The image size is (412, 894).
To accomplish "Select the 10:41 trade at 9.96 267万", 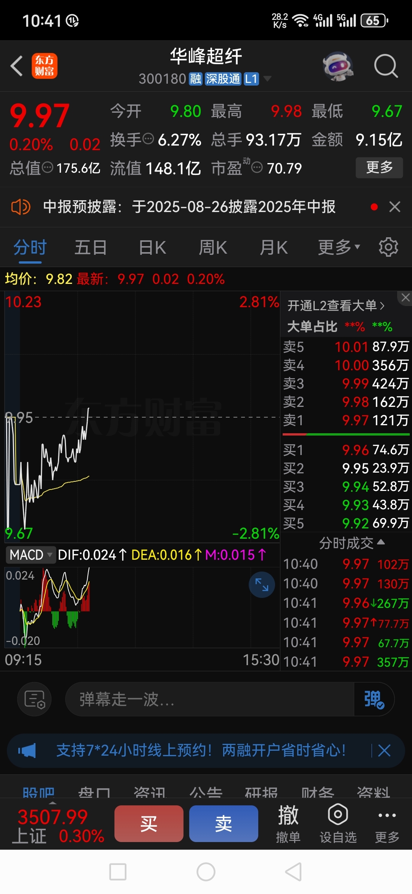I will tap(346, 603).
